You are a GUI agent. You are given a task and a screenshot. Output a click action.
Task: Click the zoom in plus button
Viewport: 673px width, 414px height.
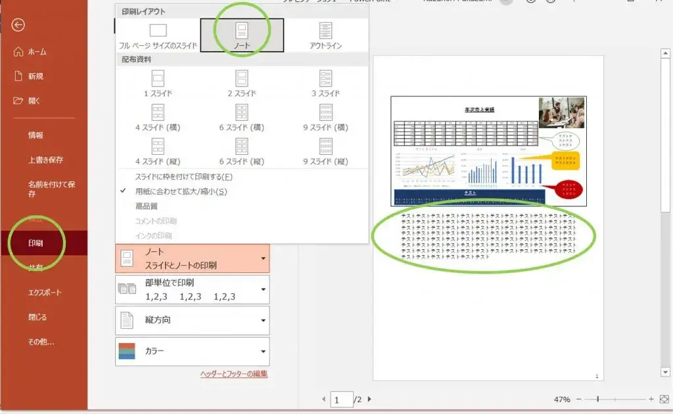point(651,399)
